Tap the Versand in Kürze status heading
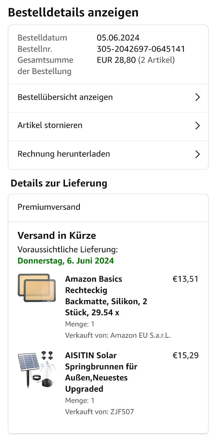 point(57,236)
